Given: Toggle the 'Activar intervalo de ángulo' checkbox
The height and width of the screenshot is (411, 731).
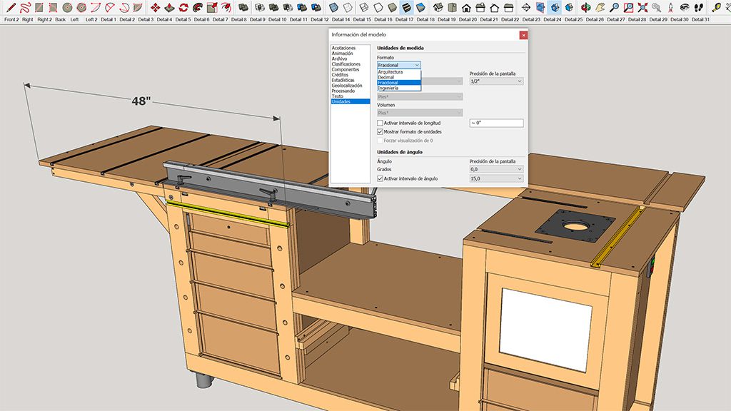Looking at the screenshot, I should (380, 178).
